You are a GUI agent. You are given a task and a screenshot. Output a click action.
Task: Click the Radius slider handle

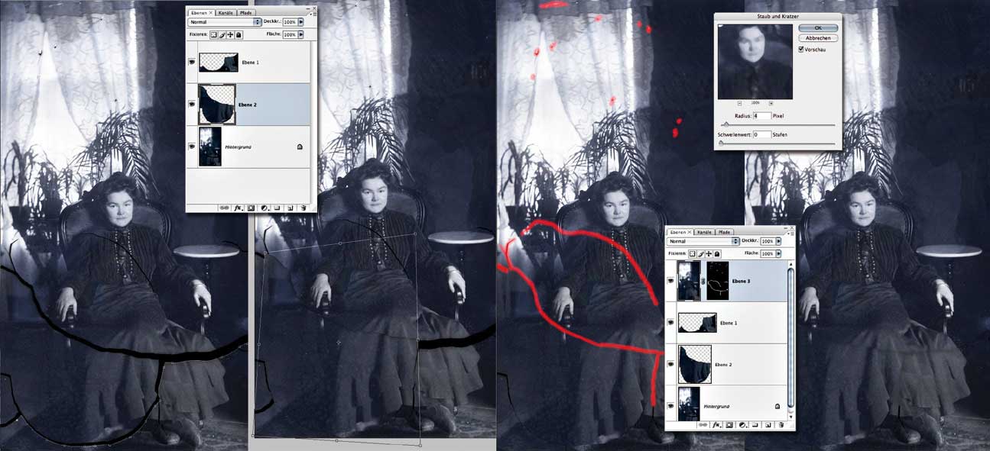click(726, 124)
